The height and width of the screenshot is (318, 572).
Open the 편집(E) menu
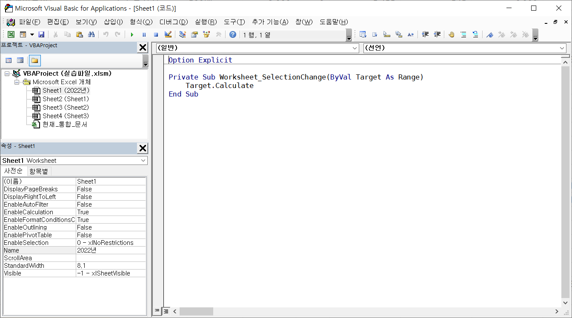click(58, 22)
